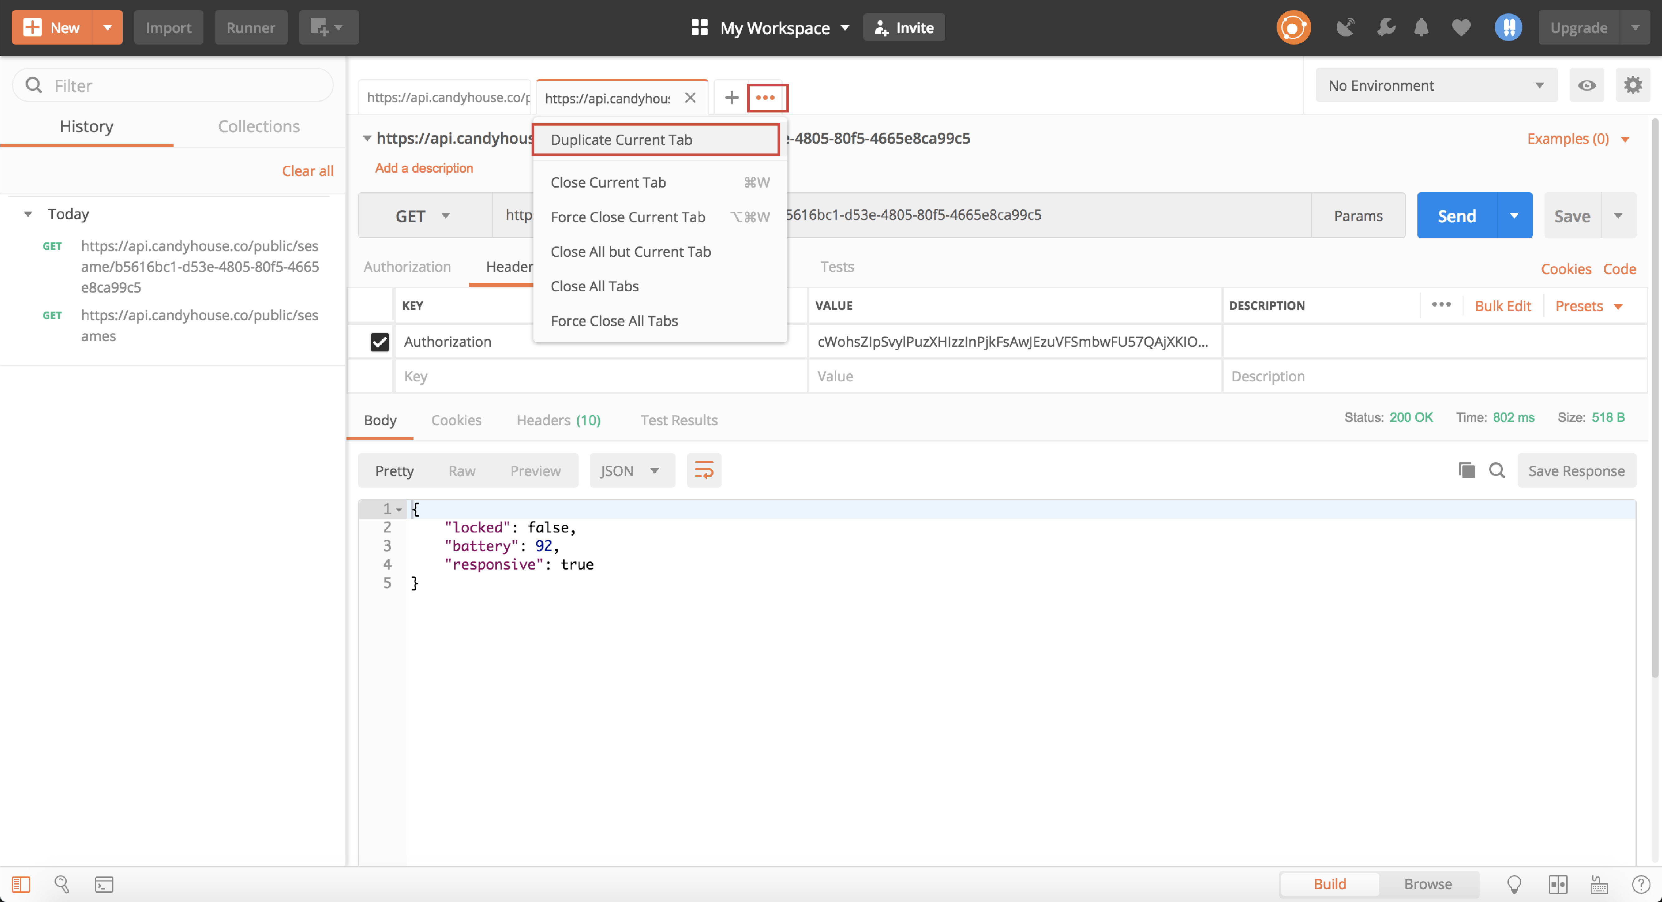Open the Authorization request tab
This screenshot has width=1662, height=902.
407,266
